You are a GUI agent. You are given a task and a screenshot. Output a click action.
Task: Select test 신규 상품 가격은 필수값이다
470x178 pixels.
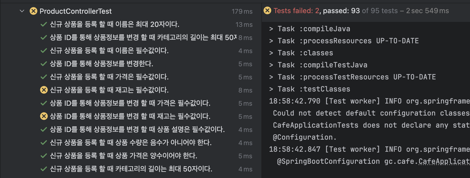pyautogui.click(x=109, y=77)
